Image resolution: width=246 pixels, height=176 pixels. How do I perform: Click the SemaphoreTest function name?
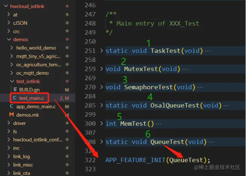tap(149, 87)
